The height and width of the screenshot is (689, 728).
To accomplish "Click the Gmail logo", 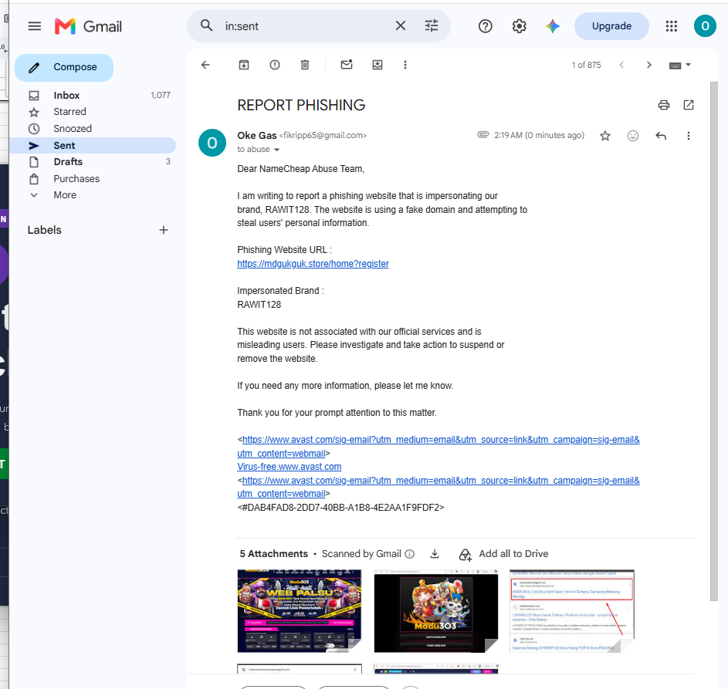I will [x=88, y=26].
